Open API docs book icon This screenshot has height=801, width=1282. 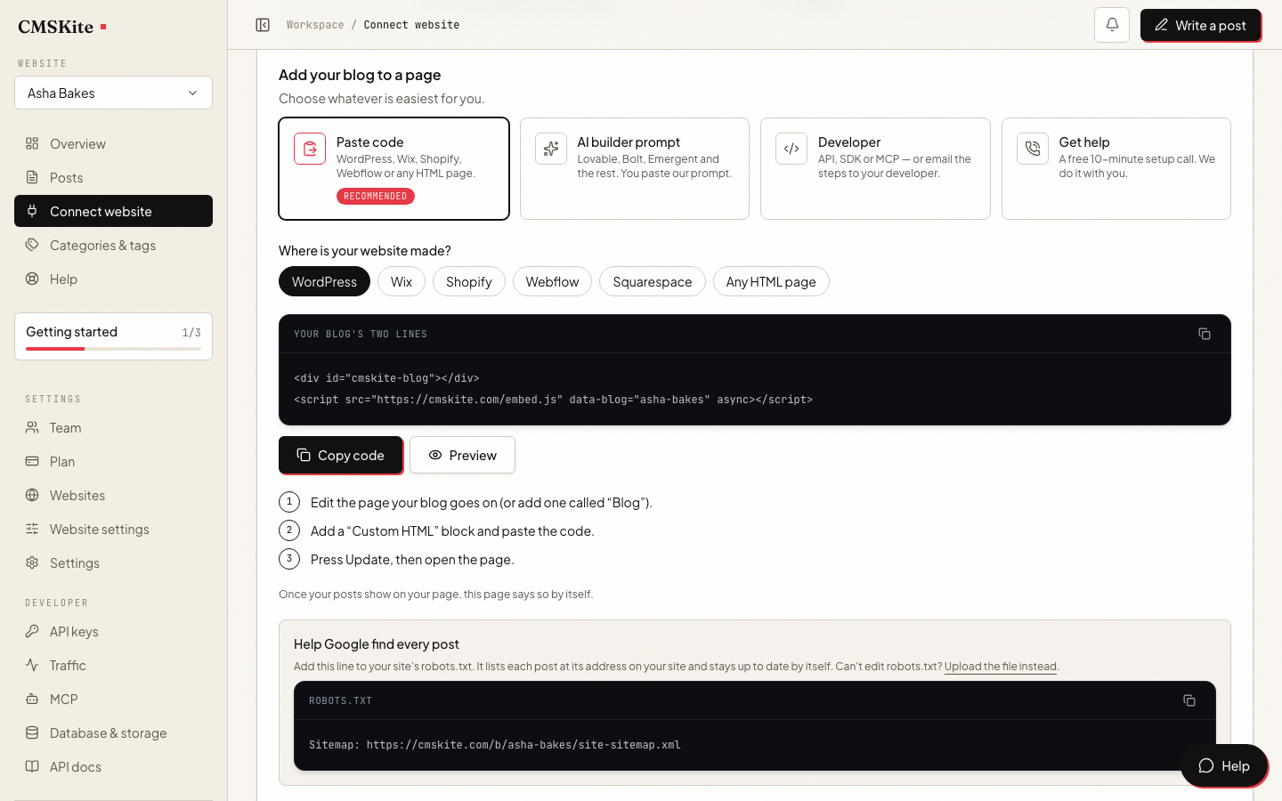[x=32, y=766]
